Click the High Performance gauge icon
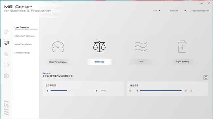Screen dimensions: 213x119 pyautogui.click(x=58, y=47)
